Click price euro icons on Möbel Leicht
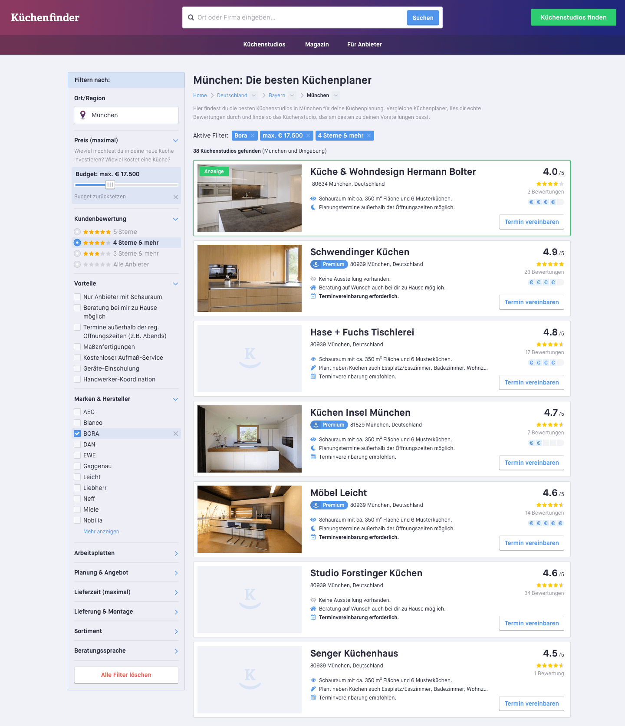 546,523
